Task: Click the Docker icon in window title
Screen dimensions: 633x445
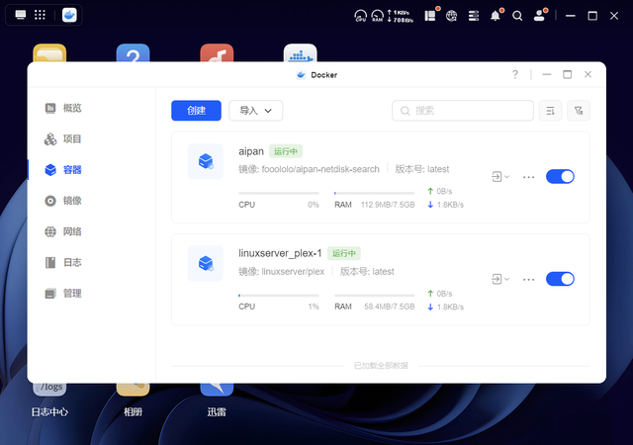Action: [301, 75]
